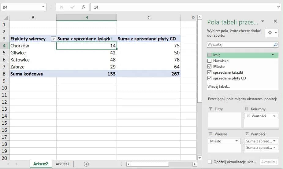Click the Enter checkmark in formula bar
The height and width of the screenshot is (169, 283).
pos(73,7)
